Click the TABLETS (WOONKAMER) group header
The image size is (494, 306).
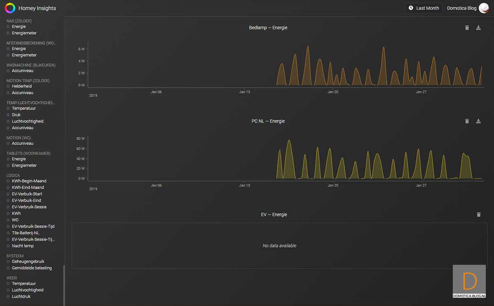pyautogui.click(x=28, y=154)
